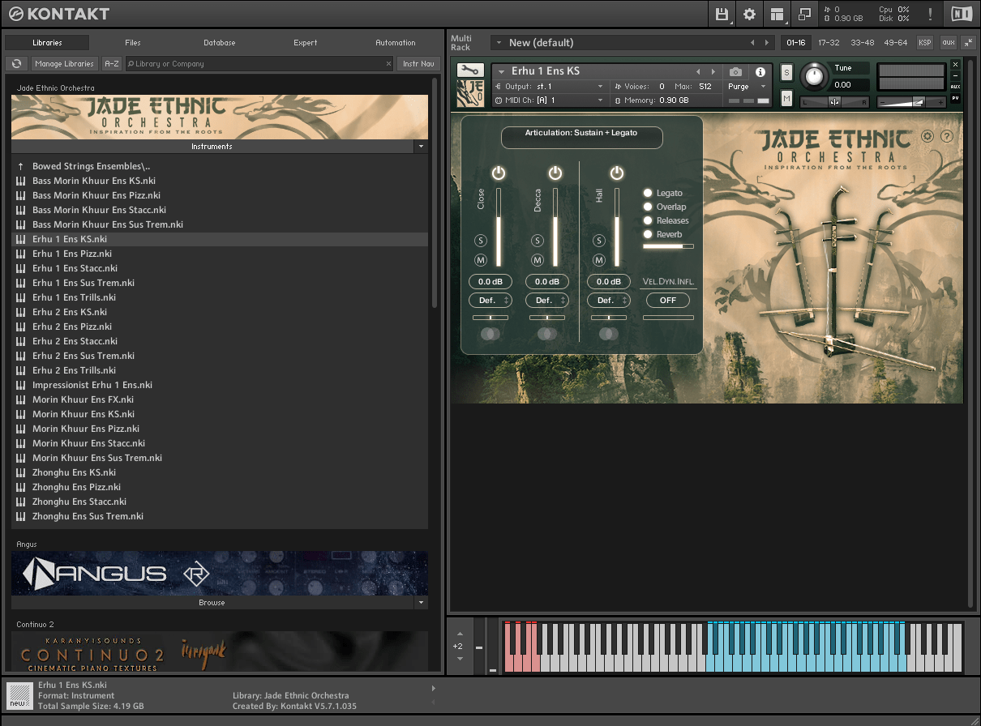Viewport: 981px width, 726px height.
Task: Click stereo width icon under Hall
Action: (608, 334)
